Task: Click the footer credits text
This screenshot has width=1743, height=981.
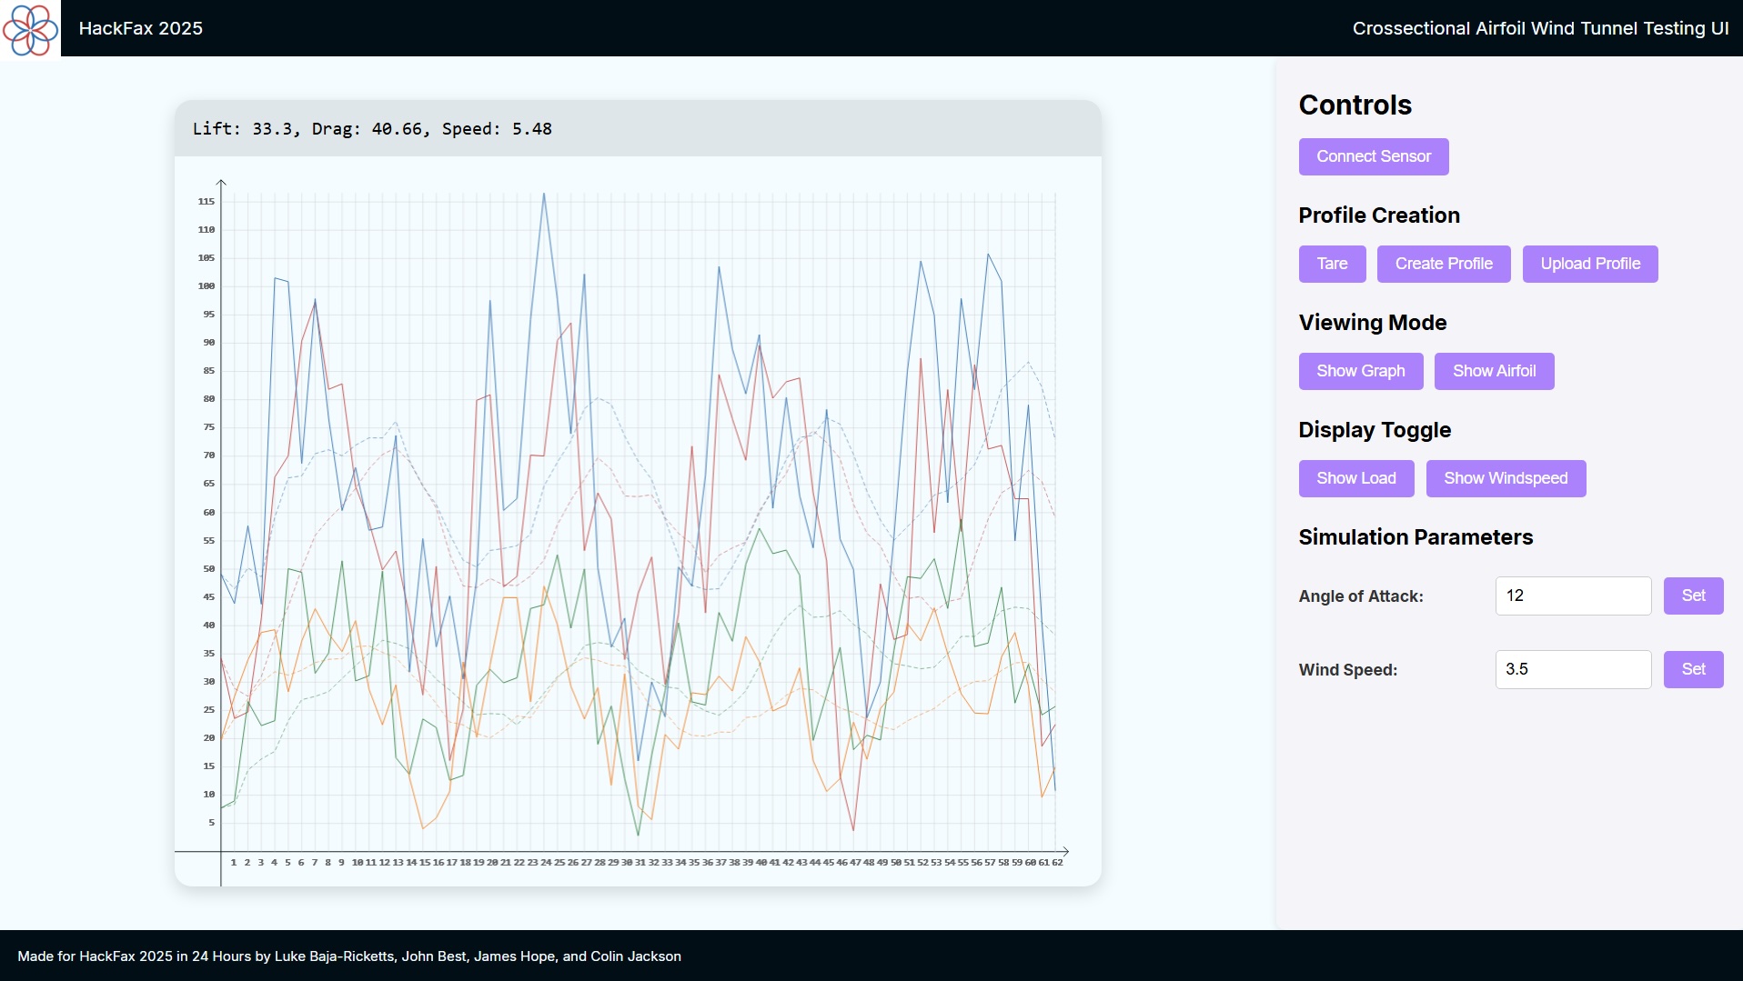Action: click(x=349, y=956)
